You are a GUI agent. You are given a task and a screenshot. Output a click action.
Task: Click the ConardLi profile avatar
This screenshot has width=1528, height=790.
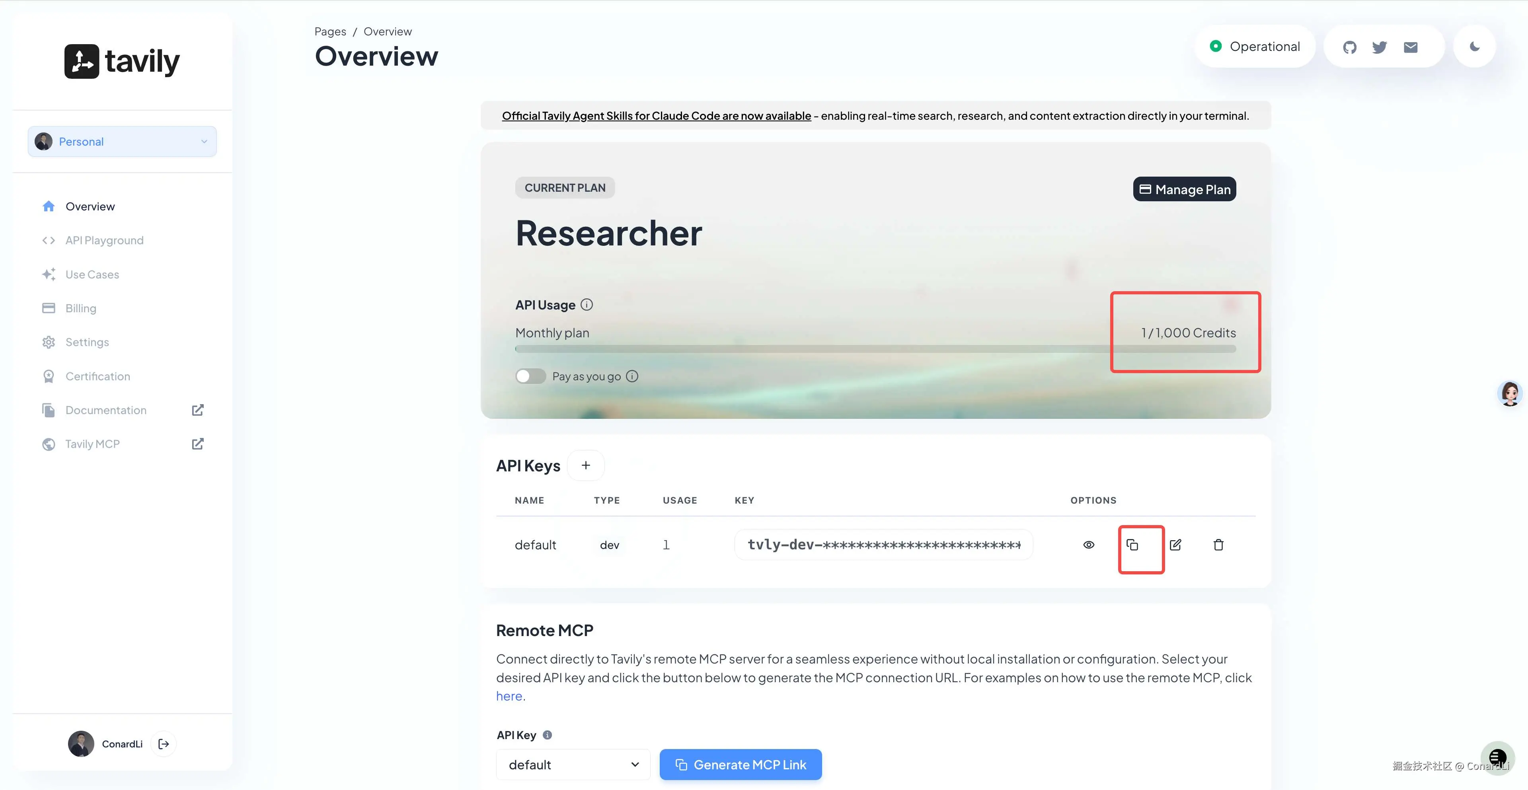(x=81, y=744)
